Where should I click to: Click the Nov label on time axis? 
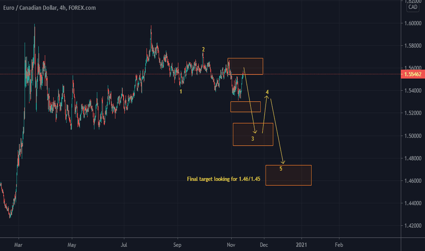pyautogui.click(x=231, y=245)
